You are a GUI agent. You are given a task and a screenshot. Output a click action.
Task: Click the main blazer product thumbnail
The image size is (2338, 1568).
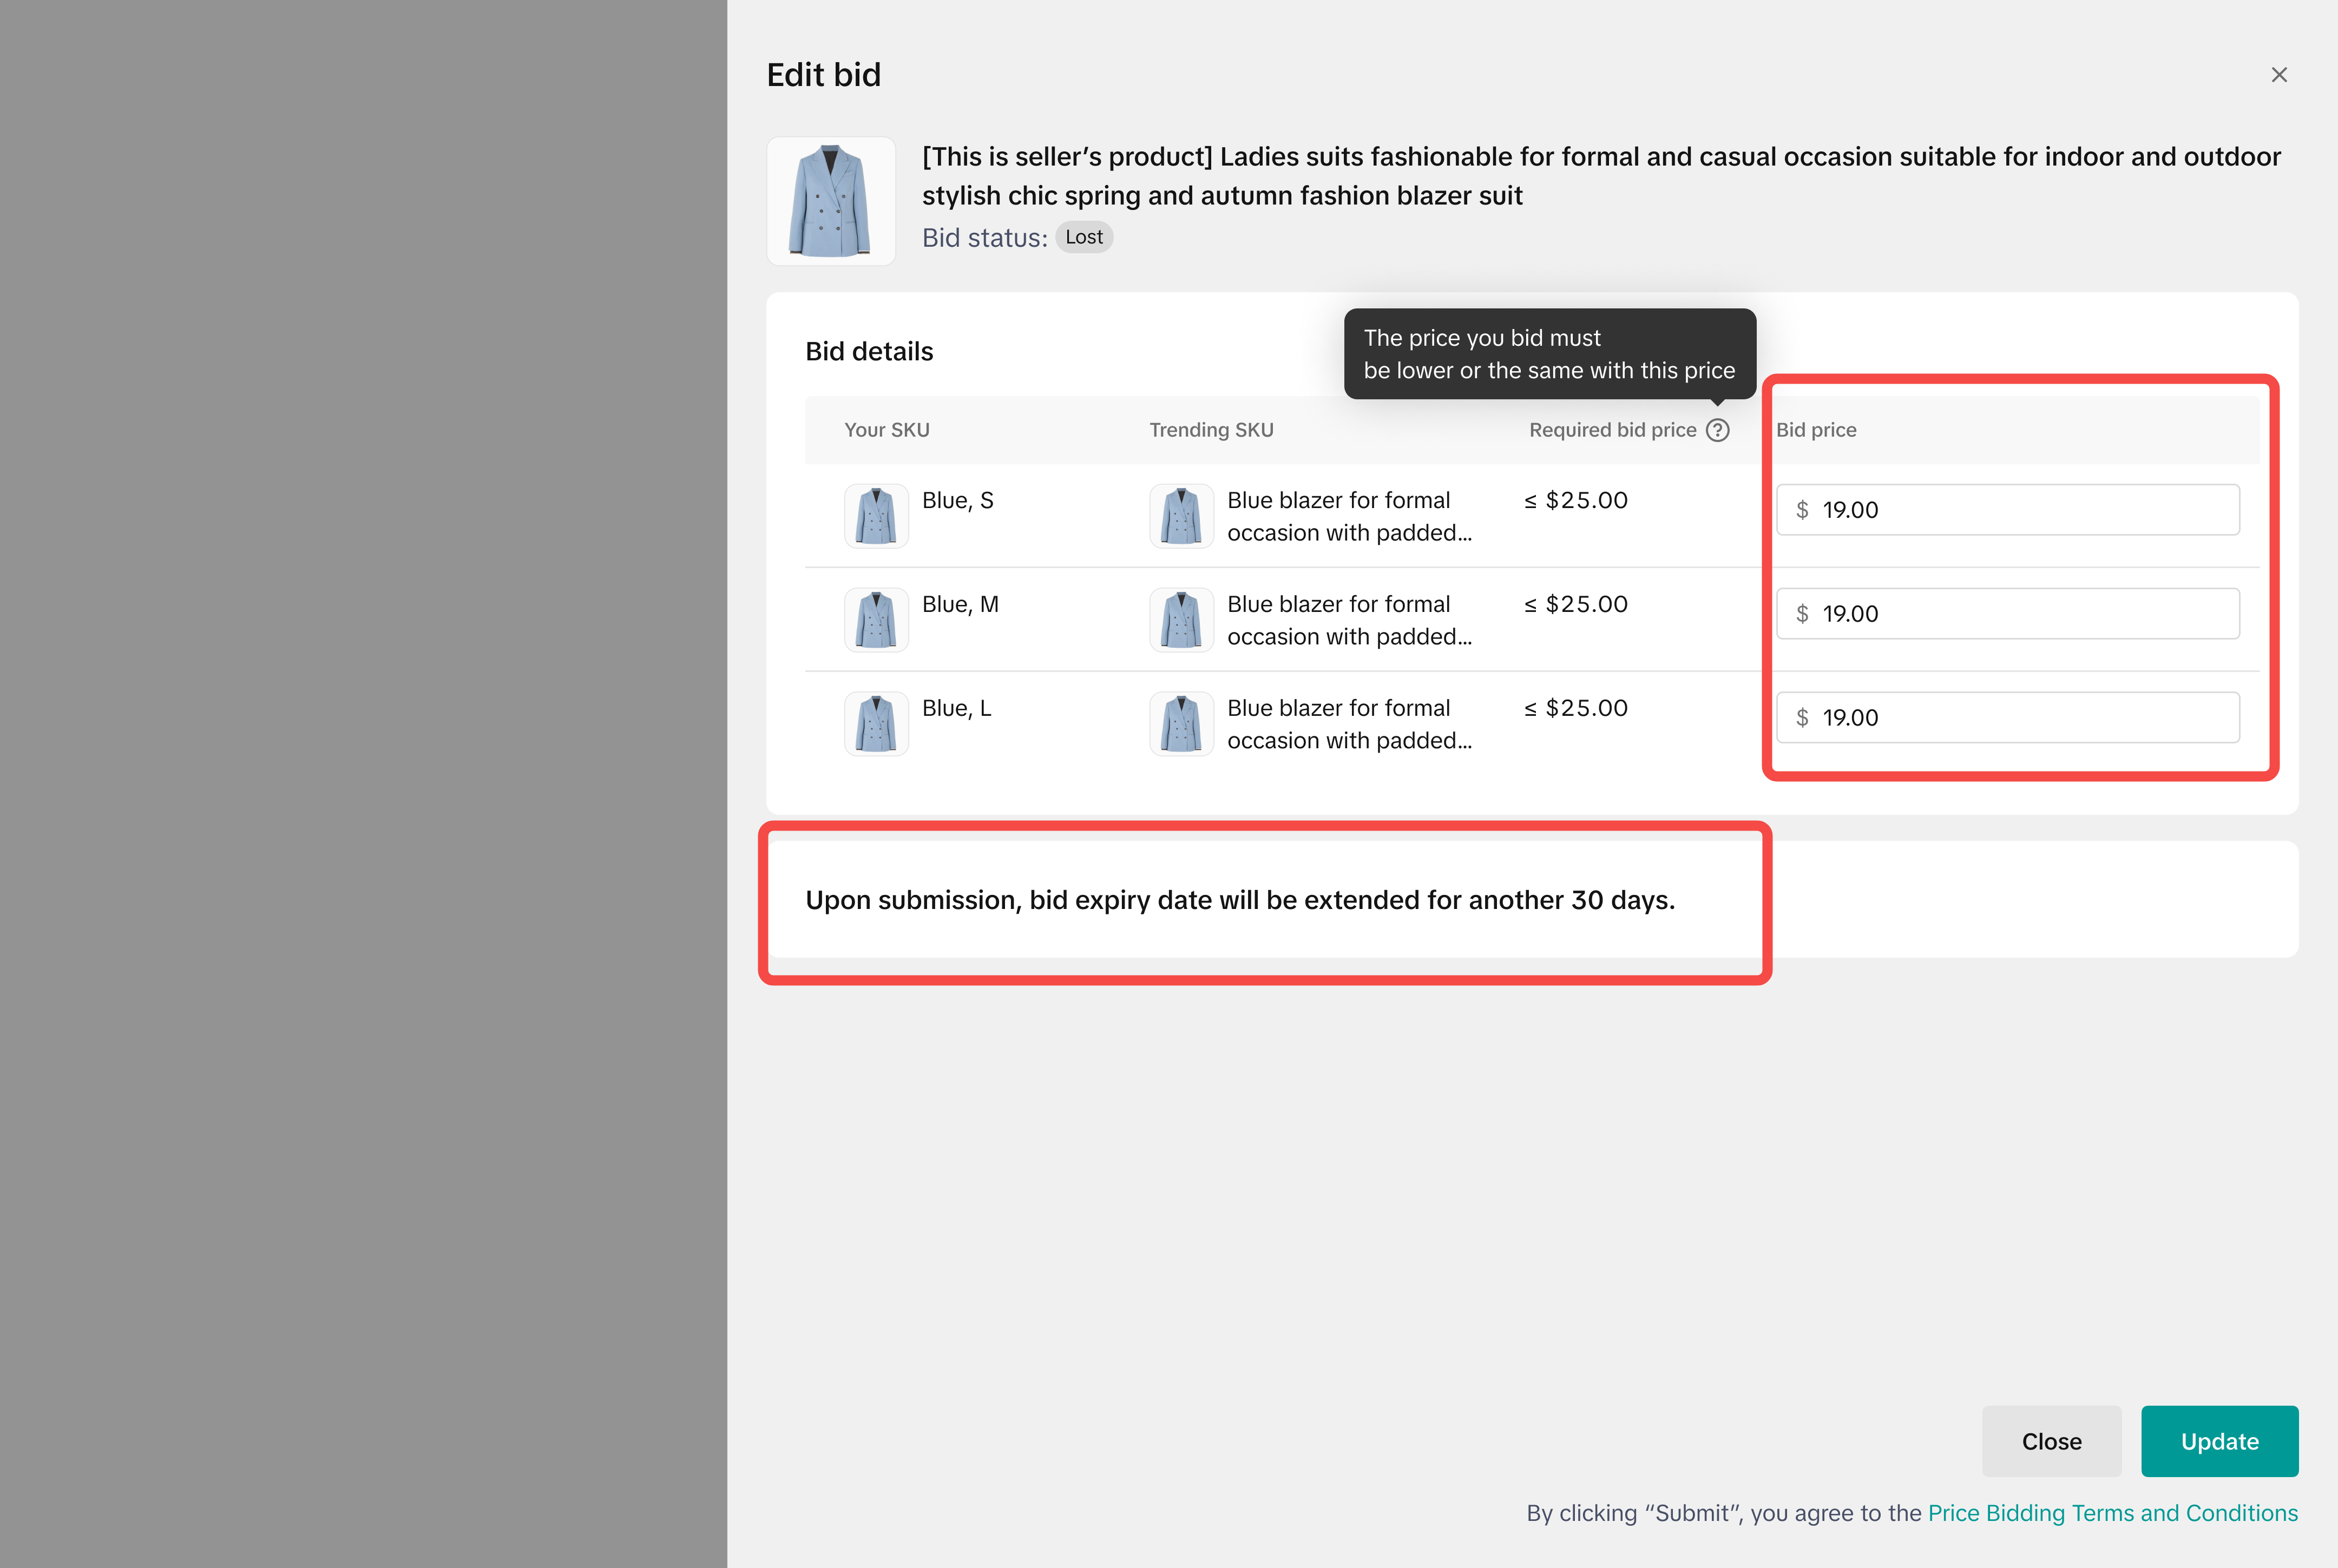coord(830,201)
